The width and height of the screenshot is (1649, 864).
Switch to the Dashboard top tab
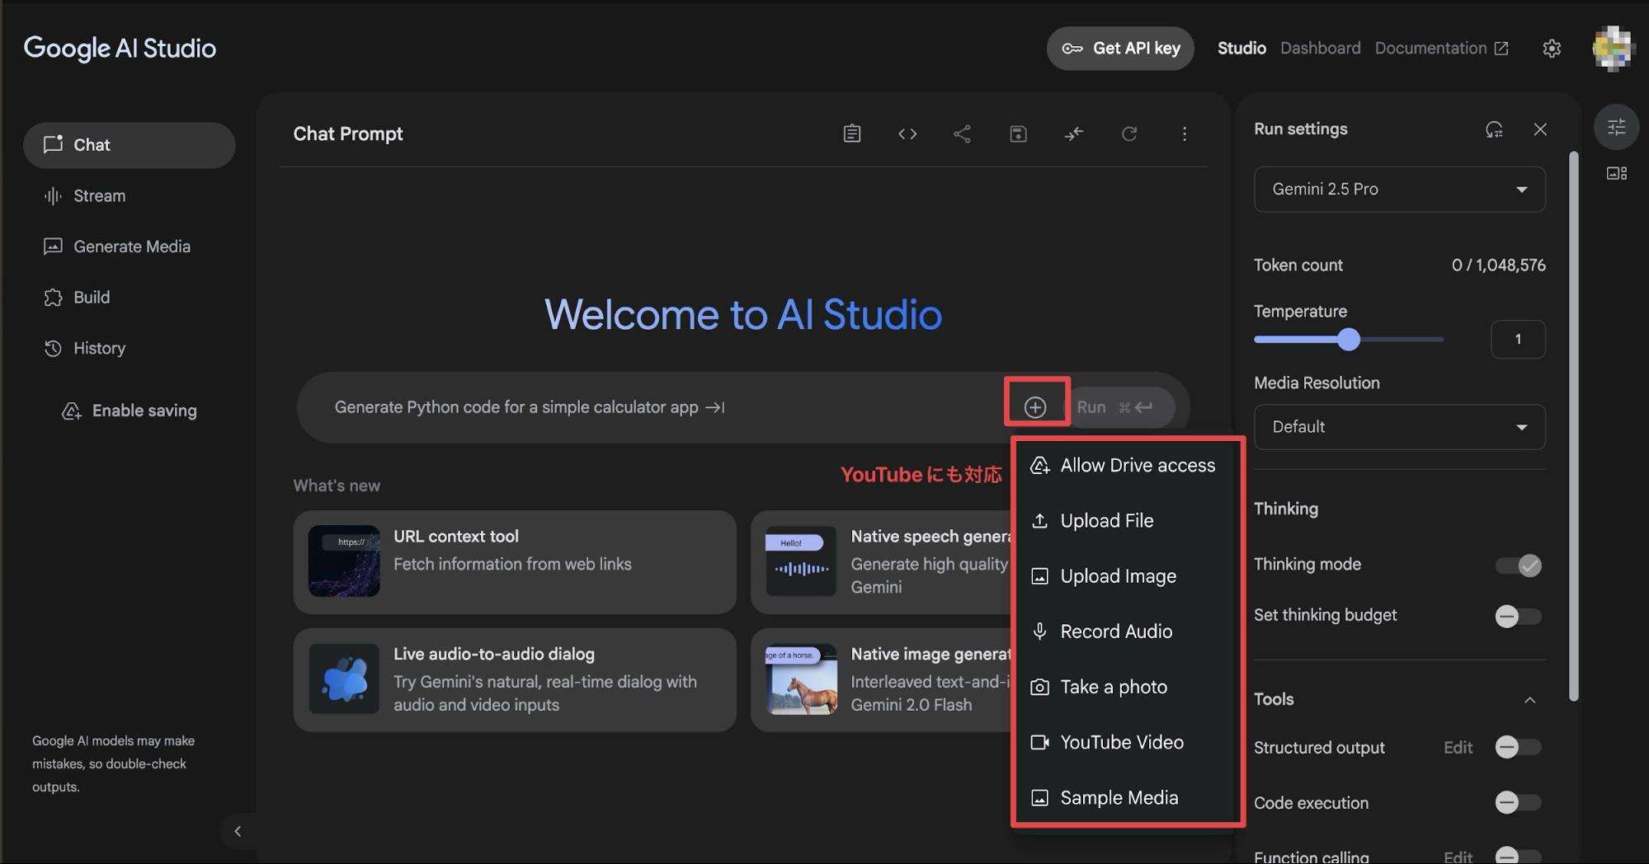coord(1320,49)
